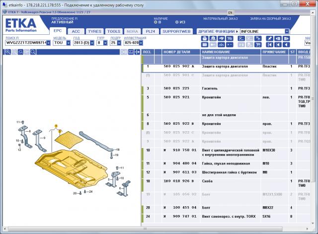The height and width of the screenshot is (234, 318).
Task: Click the skip-to-first arrow icon
Action: (269, 45)
